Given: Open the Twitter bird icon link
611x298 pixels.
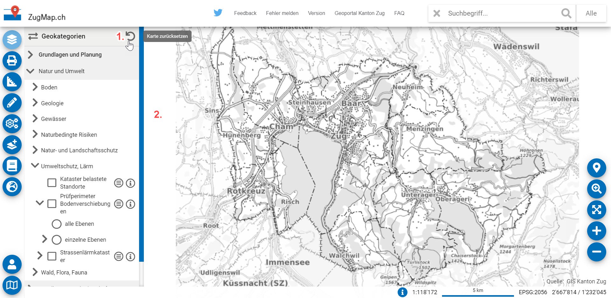Looking at the screenshot, I should [218, 13].
